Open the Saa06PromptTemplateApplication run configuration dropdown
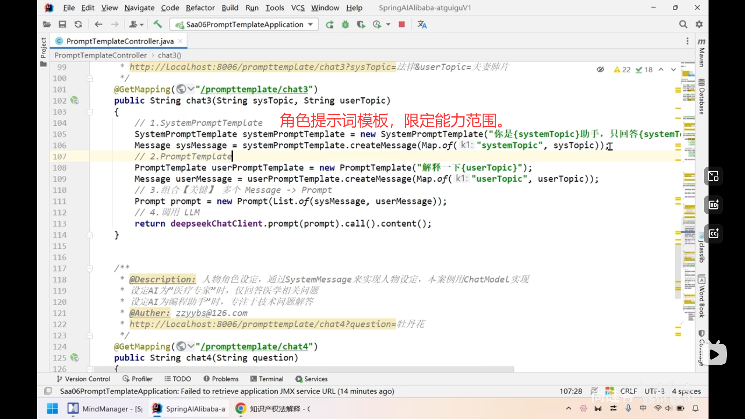Screen dimensions: 745x419 pos(244,24)
